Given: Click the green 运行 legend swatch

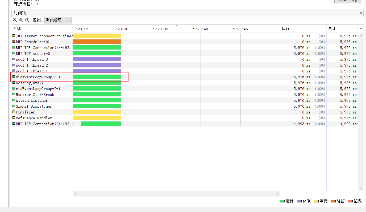Looking at the screenshot, I should (x=282, y=201).
